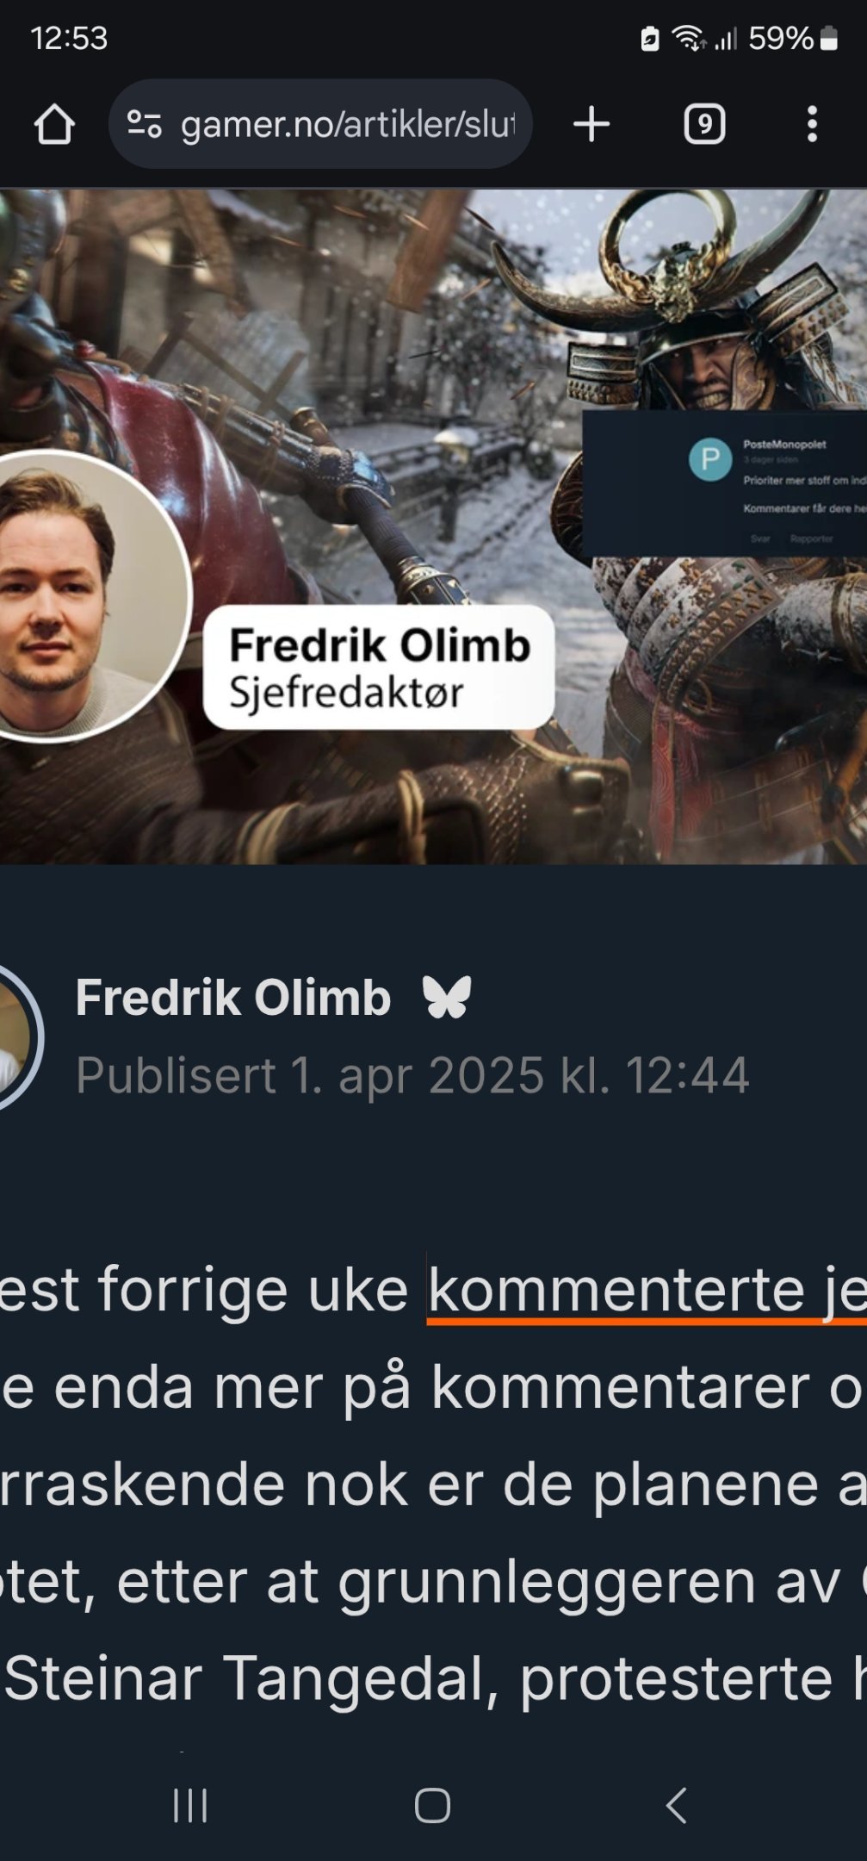Screen dimensions: 867x1861
Task: Tap the Fredrik Olimb Sjefredaktør name badge
Action: pyautogui.click(x=379, y=667)
